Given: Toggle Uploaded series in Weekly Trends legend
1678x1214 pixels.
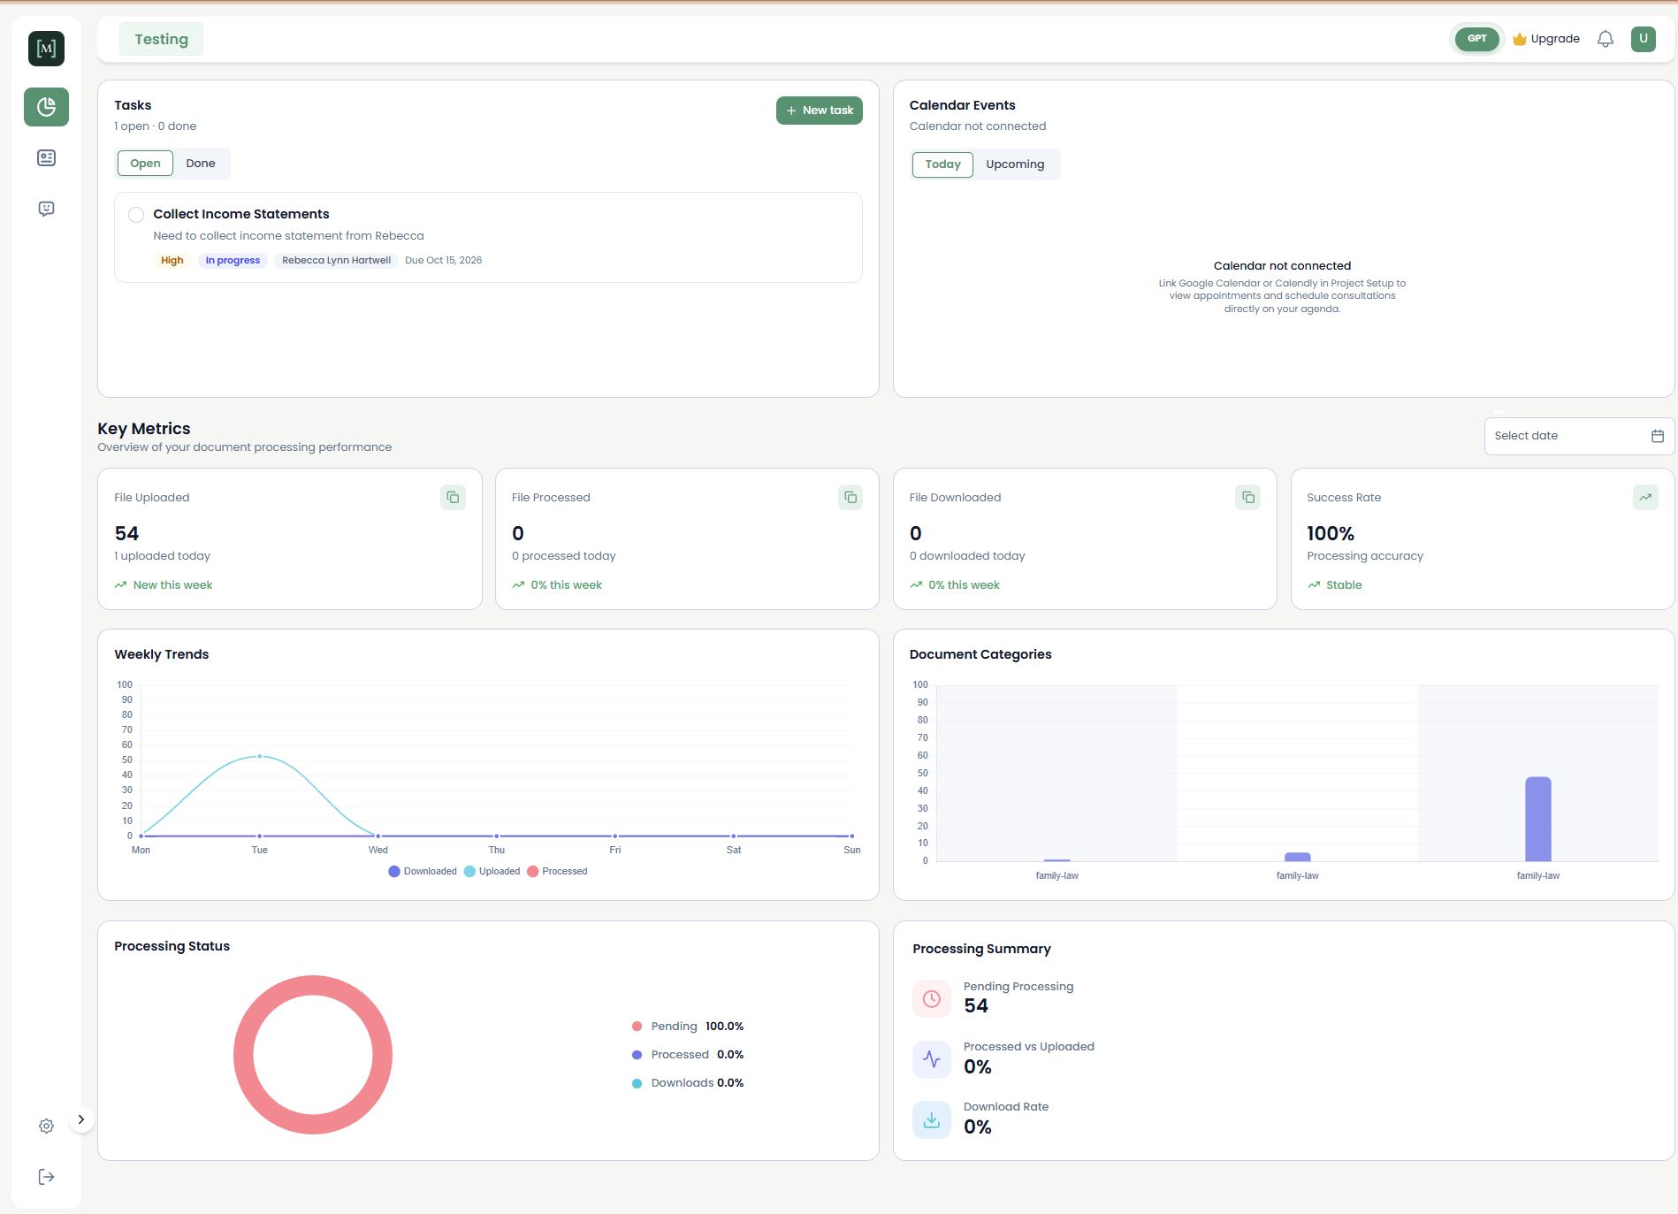Looking at the screenshot, I should 492,872.
